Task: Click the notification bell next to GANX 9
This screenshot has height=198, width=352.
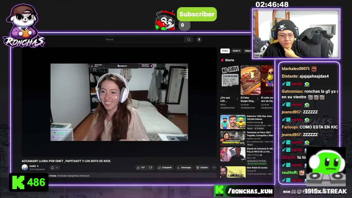Action: click(x=52, y=167)
